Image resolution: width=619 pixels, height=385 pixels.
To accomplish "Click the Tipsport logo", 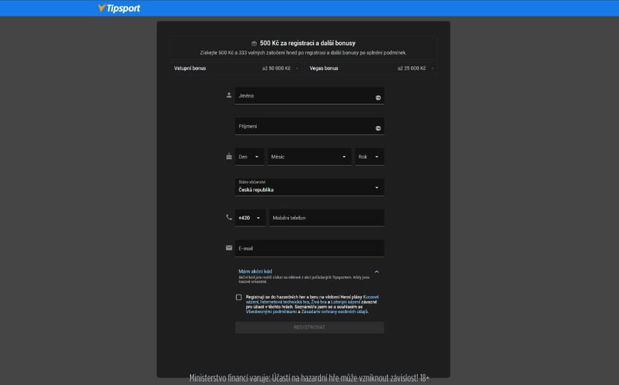I will coord(119,8).
